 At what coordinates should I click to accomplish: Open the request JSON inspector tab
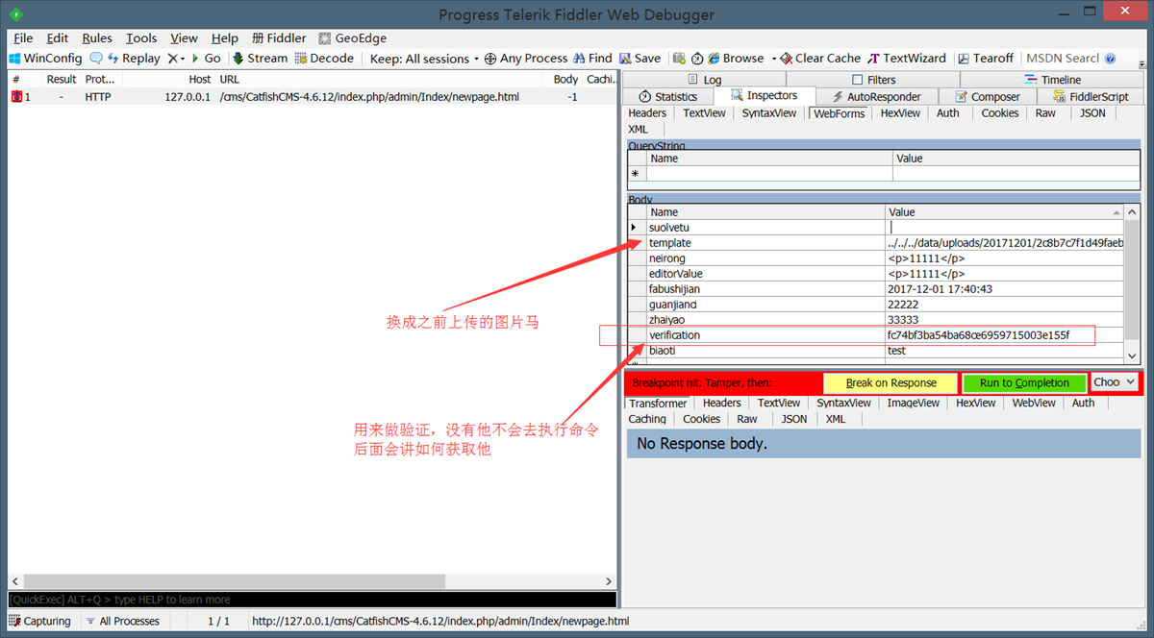(1092, 113)
